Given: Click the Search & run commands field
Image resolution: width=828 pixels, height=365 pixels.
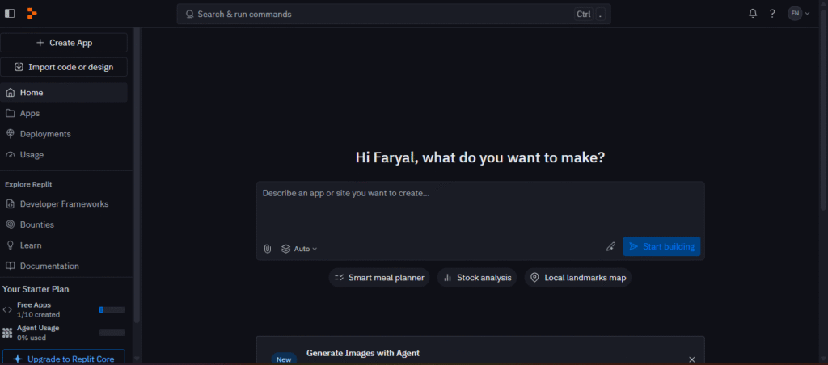Looking at the screenshot, I should 394,15.
